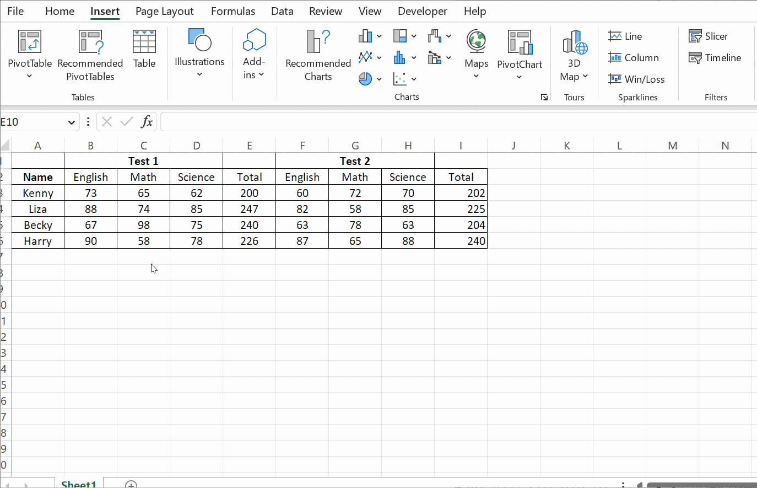Open the Page Layout tab
The width and height of the screenshot is (757, 488).
click(x=164, y=11)
